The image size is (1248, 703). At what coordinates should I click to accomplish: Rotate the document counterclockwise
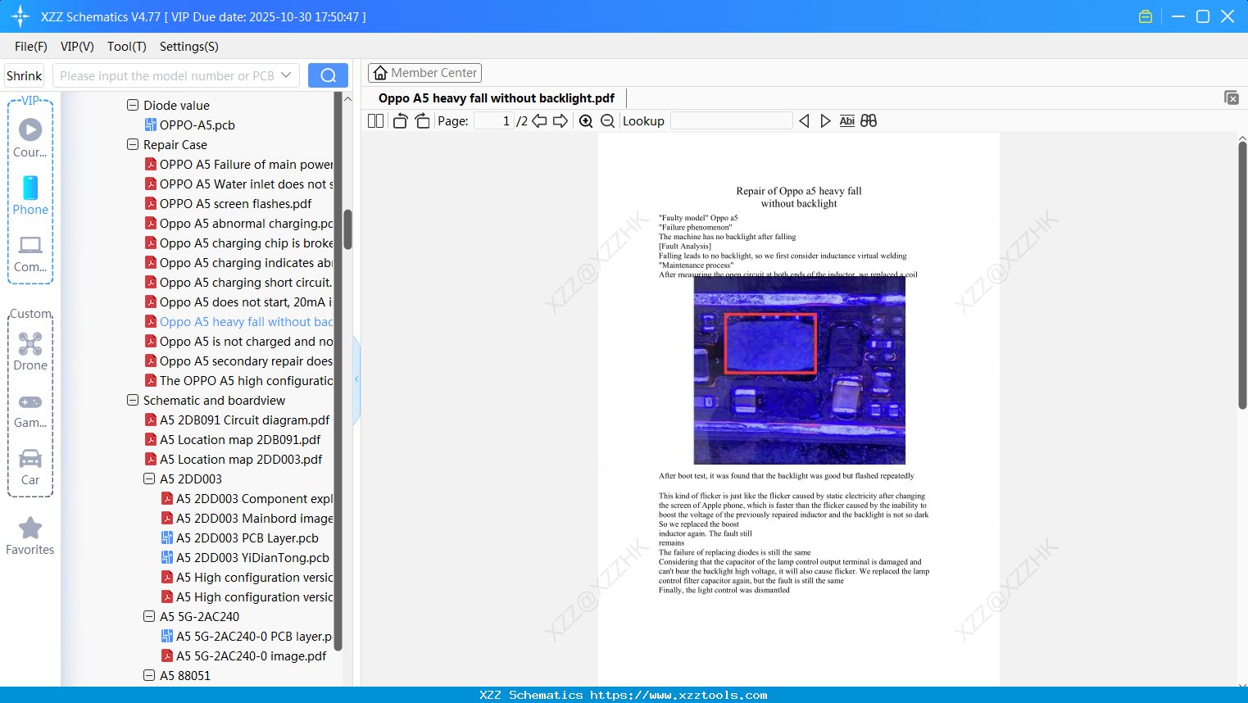[400, 121]
